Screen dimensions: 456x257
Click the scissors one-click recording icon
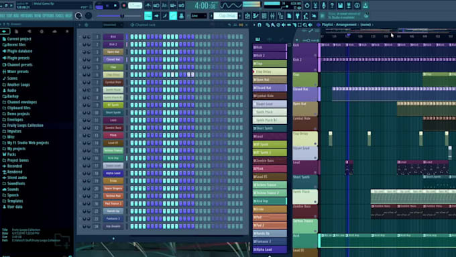point(315,5)
